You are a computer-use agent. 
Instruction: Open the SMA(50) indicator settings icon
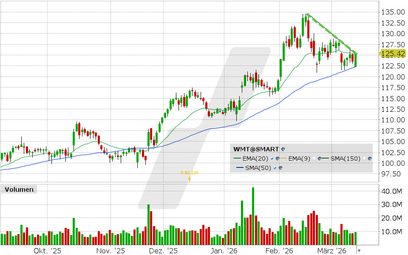pyautogui.click(x=280, y=167)
